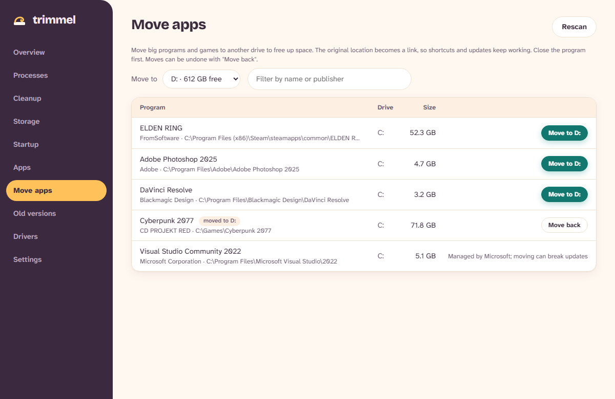The width and height of the screenshot is (615, 399).
Task: Focus the Filter by name or publisher field
Action: click(330, 79)
